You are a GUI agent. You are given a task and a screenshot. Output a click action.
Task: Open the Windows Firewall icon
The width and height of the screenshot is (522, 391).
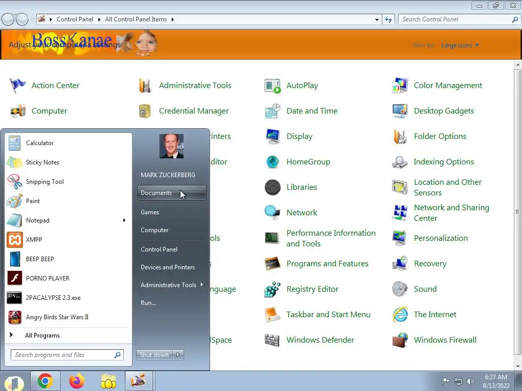coord(400,340)
